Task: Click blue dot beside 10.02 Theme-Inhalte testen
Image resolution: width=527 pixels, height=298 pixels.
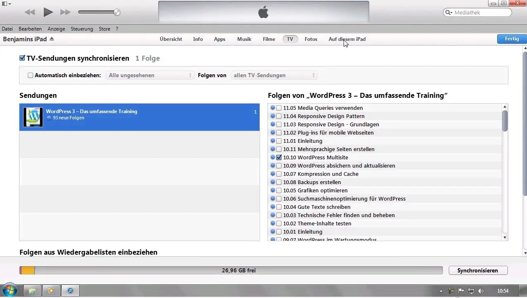Action: pos(272,223)
